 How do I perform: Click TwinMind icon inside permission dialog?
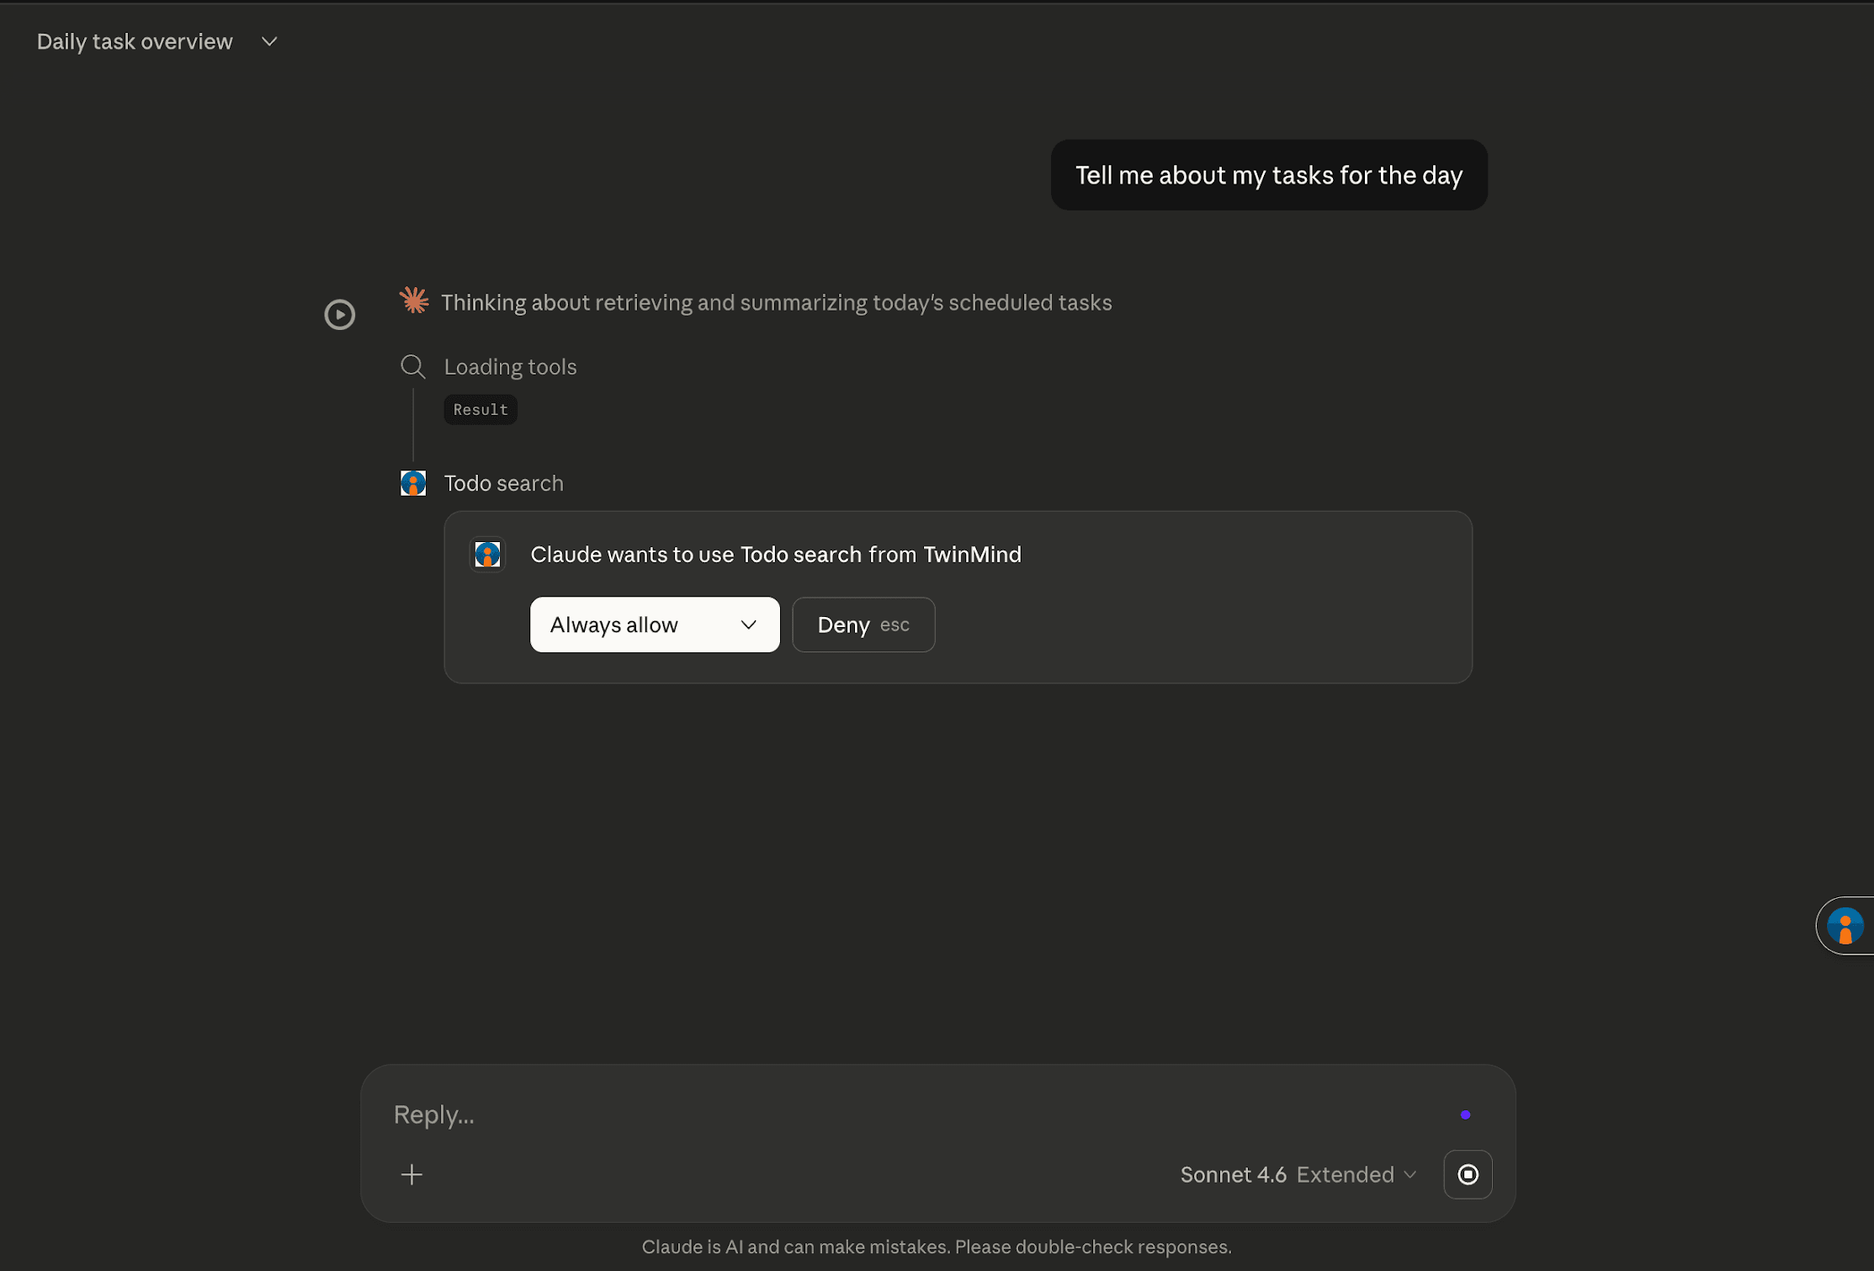[487, 555]
